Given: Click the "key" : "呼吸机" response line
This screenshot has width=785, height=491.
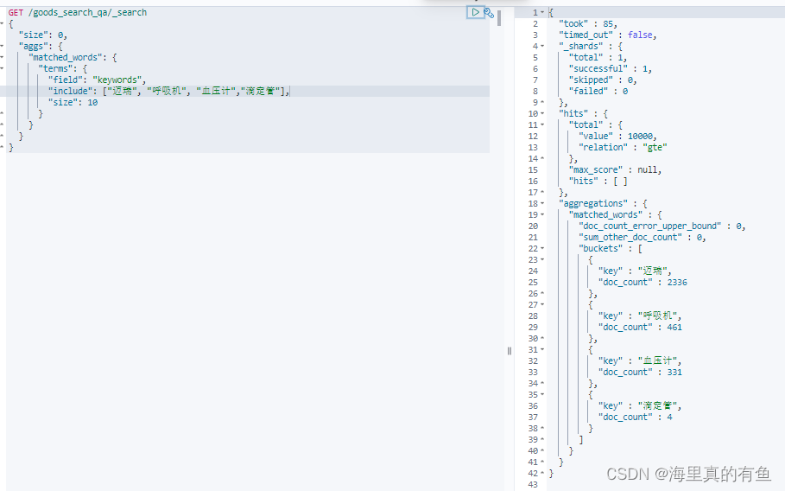Looking at the screenshot, I should pyautogui.click(x=640, y=316).
